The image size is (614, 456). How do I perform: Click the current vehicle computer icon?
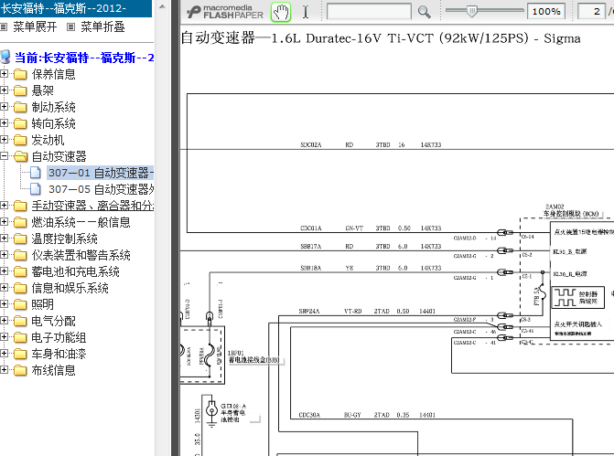(5, 57)
